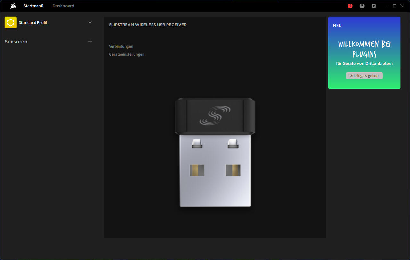This screenshot has height=260, width=410.
Task: Select the Slipstream USB receiver image
Action: point(215,152)
